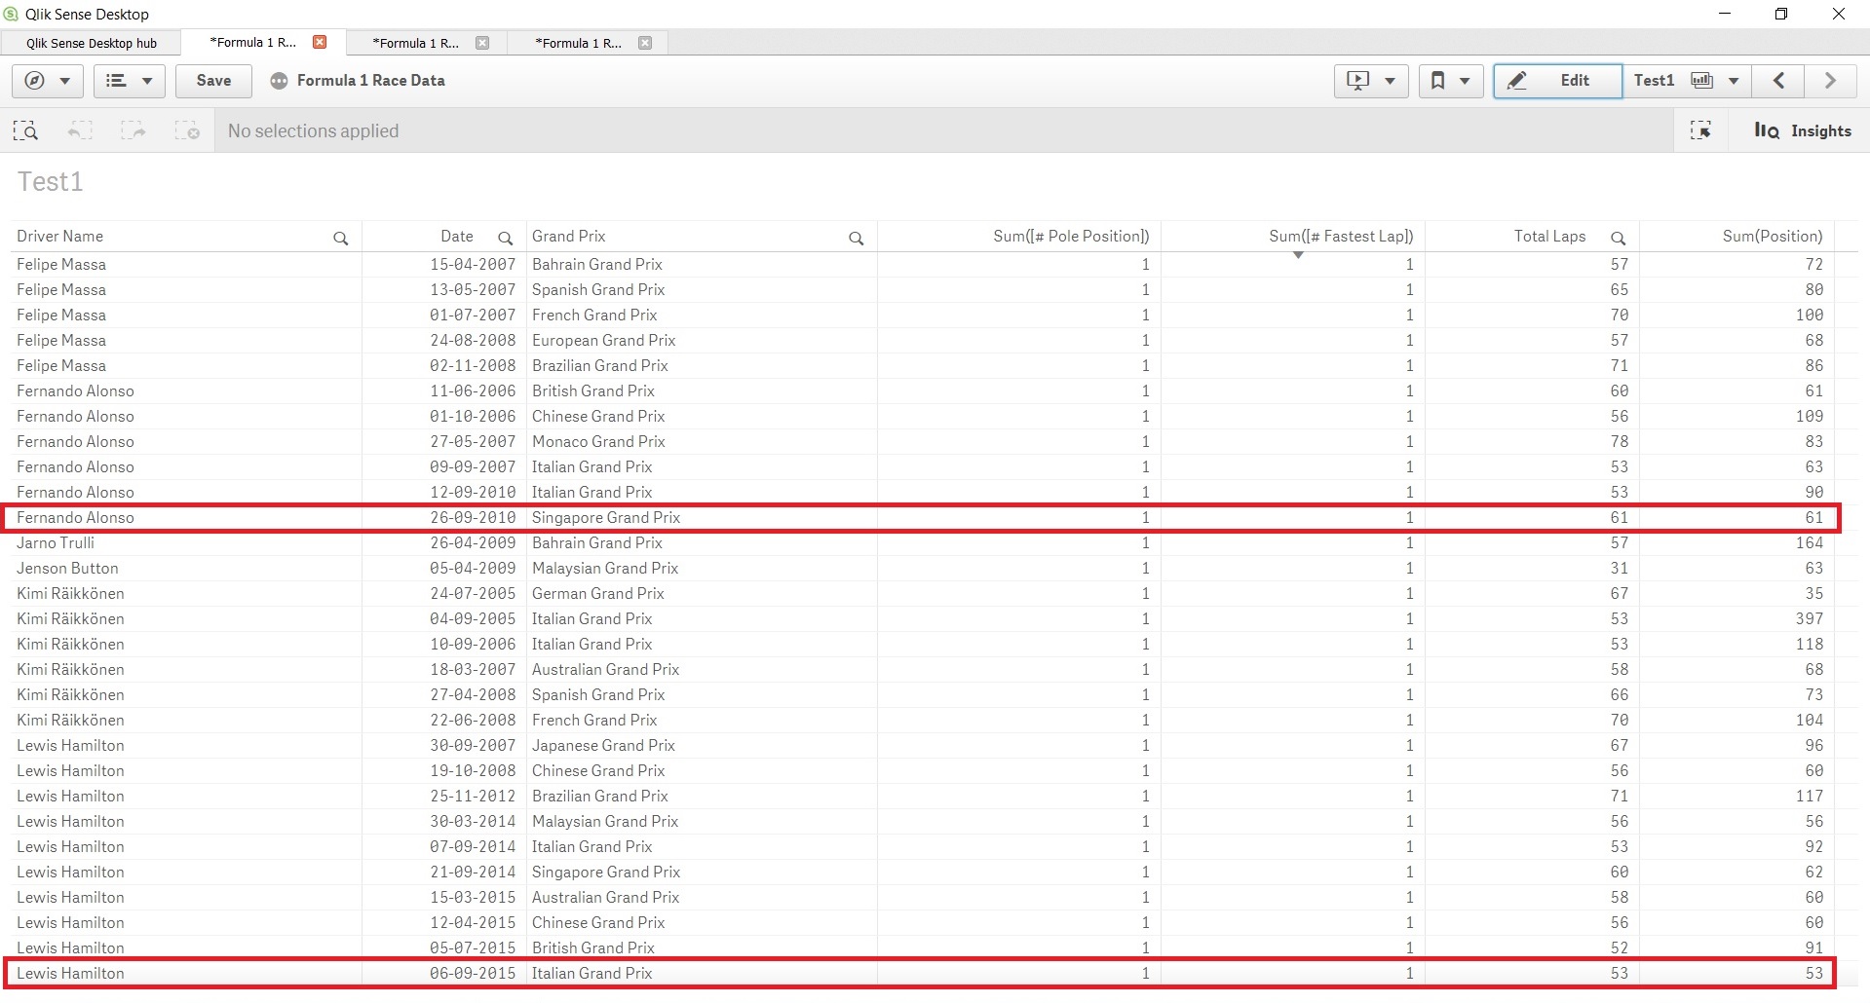Step forward in selections
Viewport: 1870px width, 1003px height.
[x=134, y=130]
